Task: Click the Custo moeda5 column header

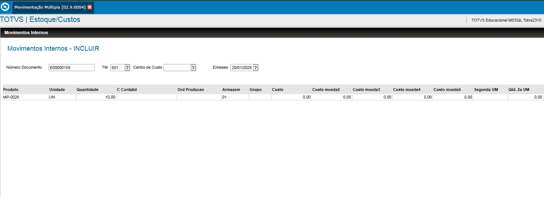Action: [x=453, y=90]
